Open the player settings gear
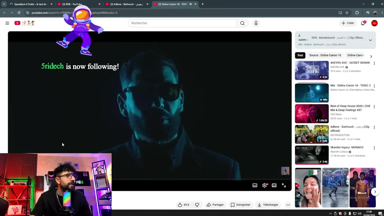The image size is (384, 216). [264, 185]
